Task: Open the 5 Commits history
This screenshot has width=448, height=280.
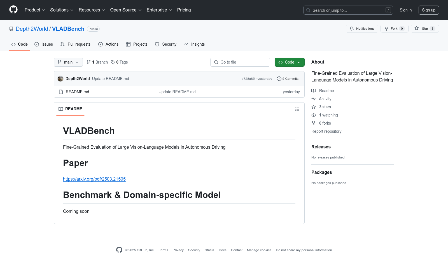Action: pyautogui.click(x=288, y=79)
